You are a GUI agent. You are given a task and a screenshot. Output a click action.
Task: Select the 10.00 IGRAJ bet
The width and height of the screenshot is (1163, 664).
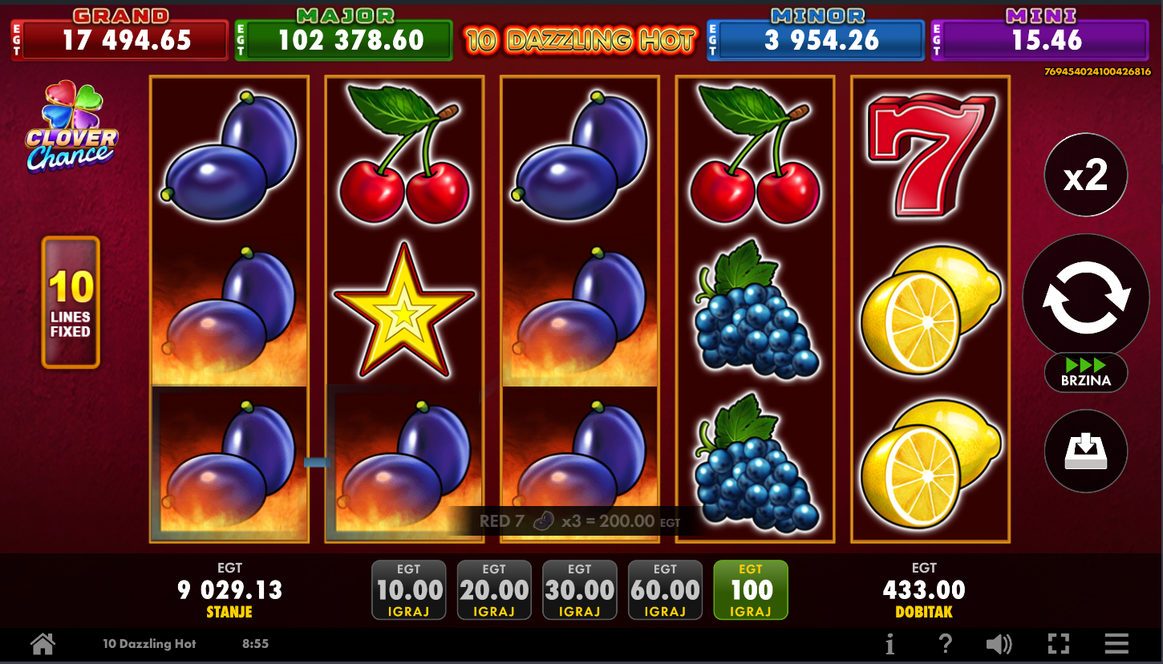(409, 590)
